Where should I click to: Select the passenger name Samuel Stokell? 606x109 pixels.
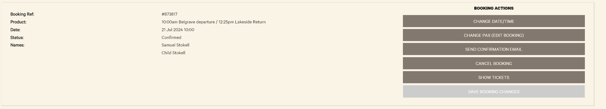pos(175,45)
